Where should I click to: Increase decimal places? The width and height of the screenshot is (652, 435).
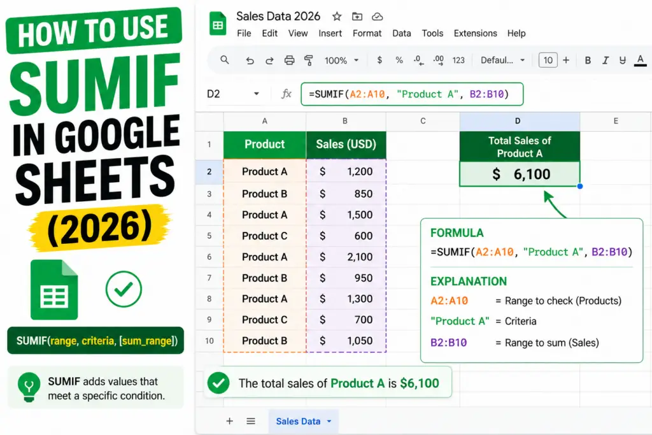(x=438, y=61)
